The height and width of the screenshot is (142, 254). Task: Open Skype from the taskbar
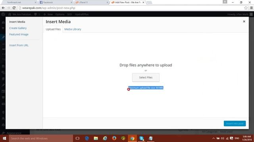141,138
